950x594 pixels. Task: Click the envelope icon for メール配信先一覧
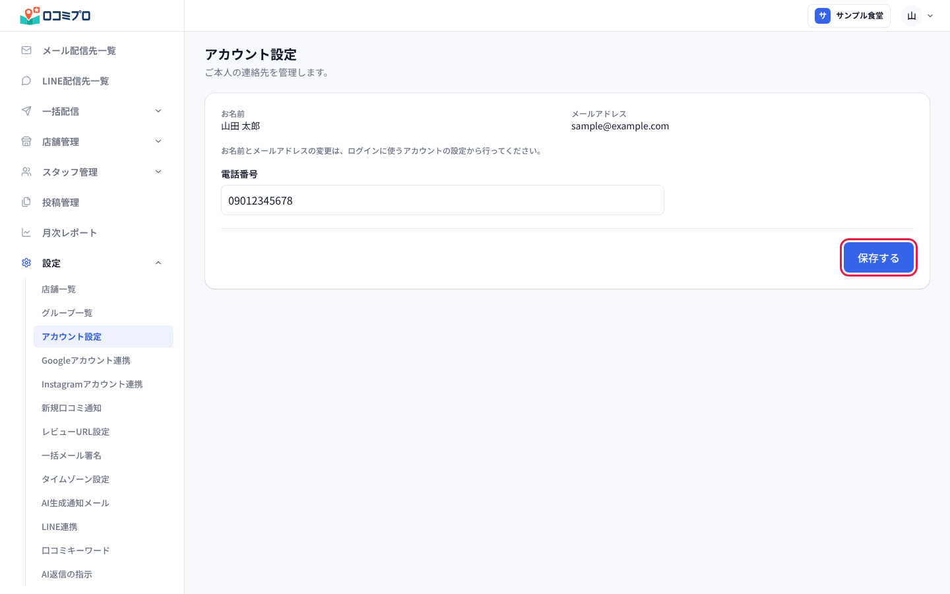coord(26,50)
